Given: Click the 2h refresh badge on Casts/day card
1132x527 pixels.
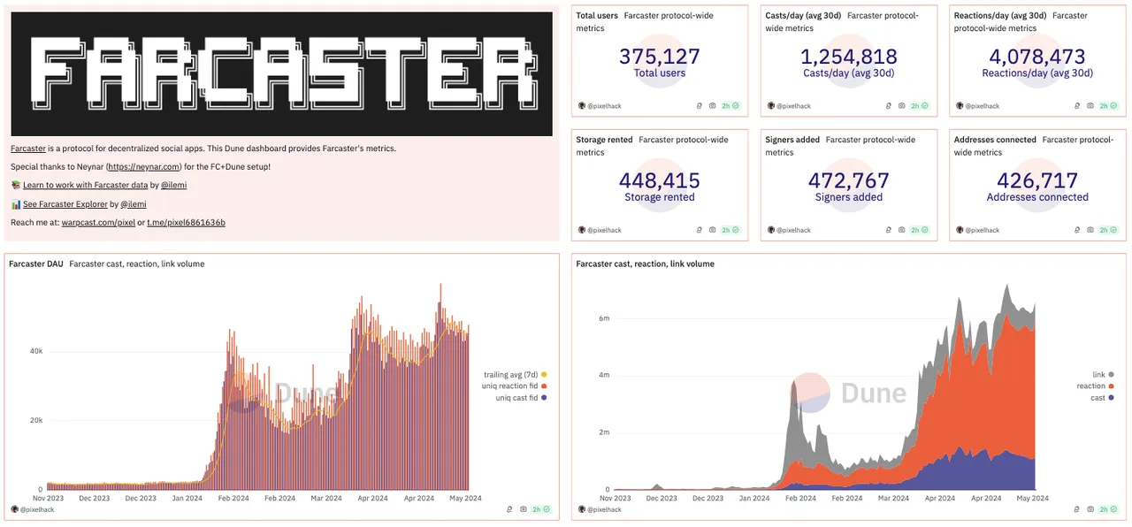Looking at the screenshot, I should [x=919, y=106].
